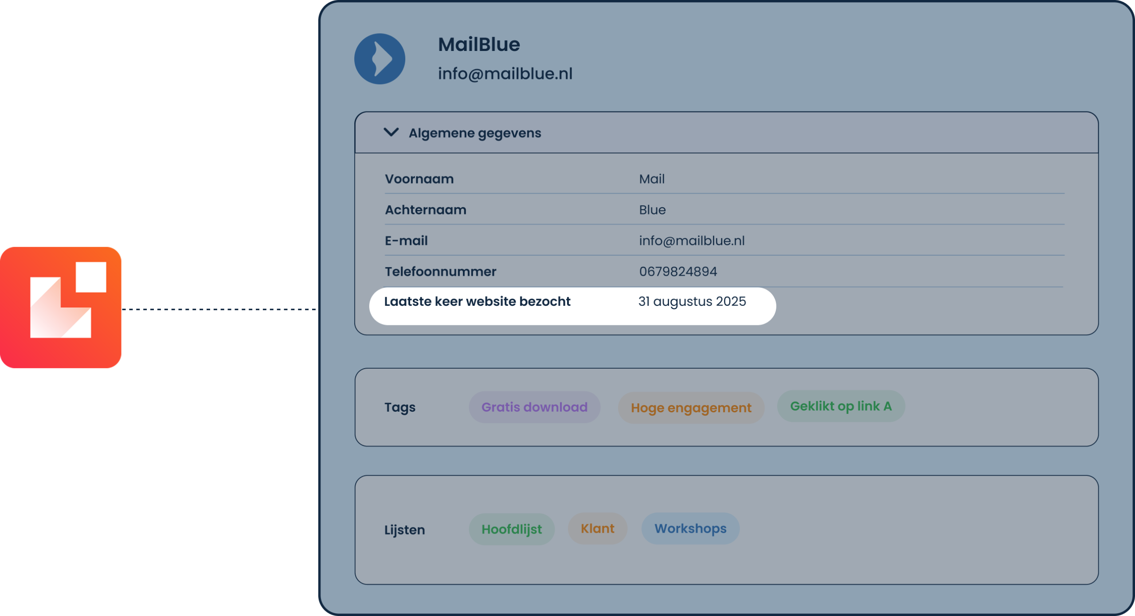
Task: Click the date 31 augustus 2025
Action: pos(692,301)
